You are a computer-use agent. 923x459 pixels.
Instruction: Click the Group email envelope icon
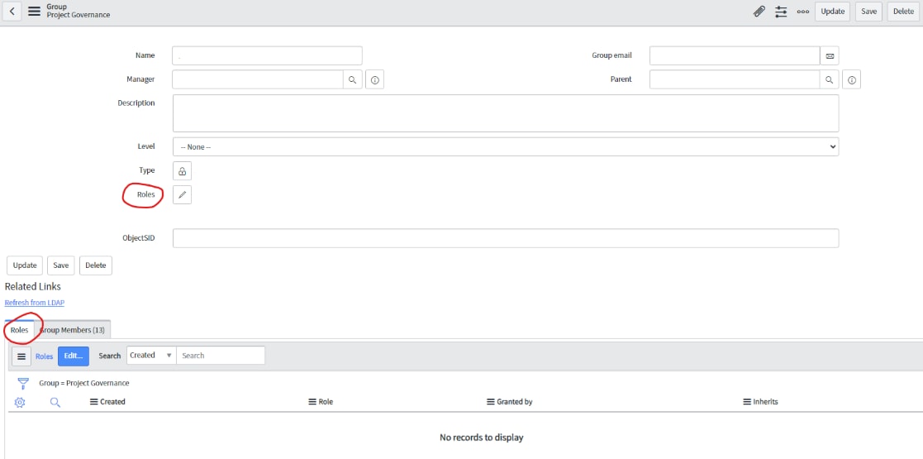click(830, 56)
